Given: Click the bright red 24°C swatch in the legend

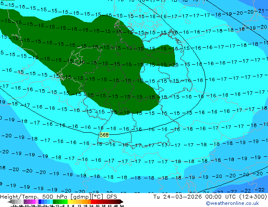Looking at the screenshot, I should [93, 202].
